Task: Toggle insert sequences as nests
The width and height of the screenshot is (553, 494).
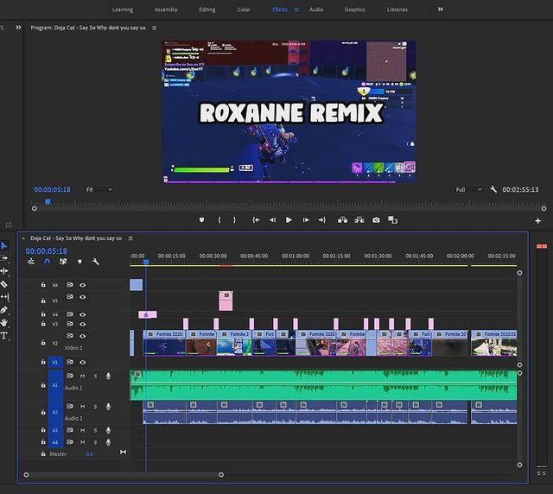Action: click(x=31, y=262)
